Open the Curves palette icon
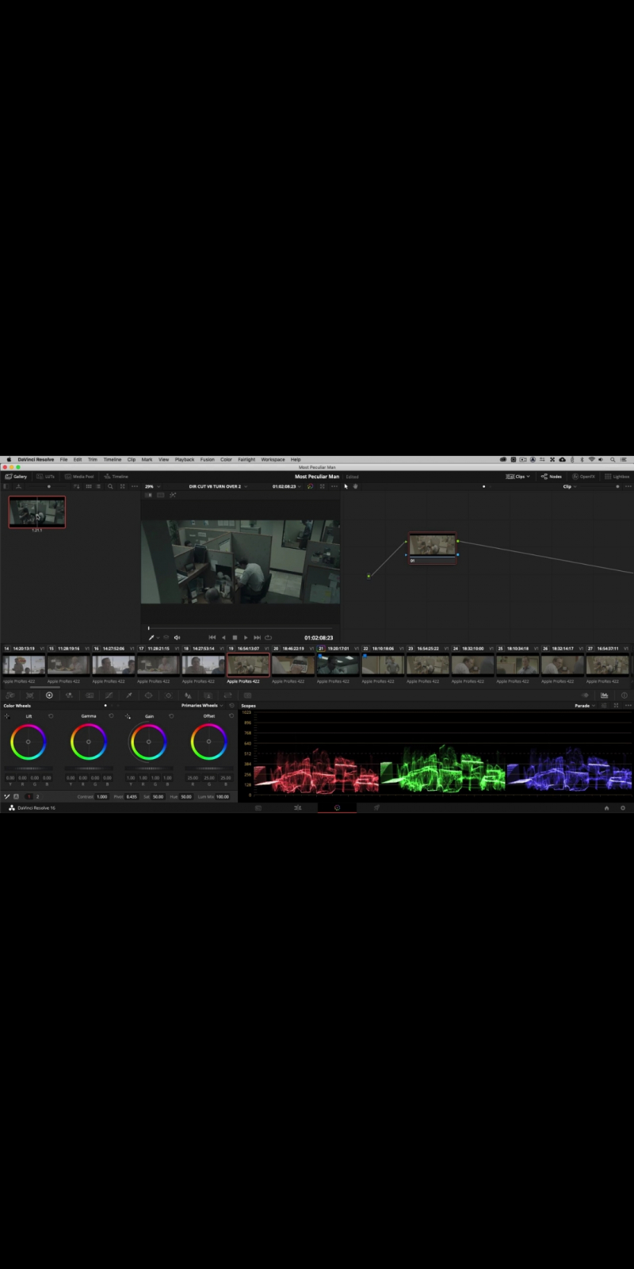The height and width of the screenshot is (1269, 634). coord(109,696)
